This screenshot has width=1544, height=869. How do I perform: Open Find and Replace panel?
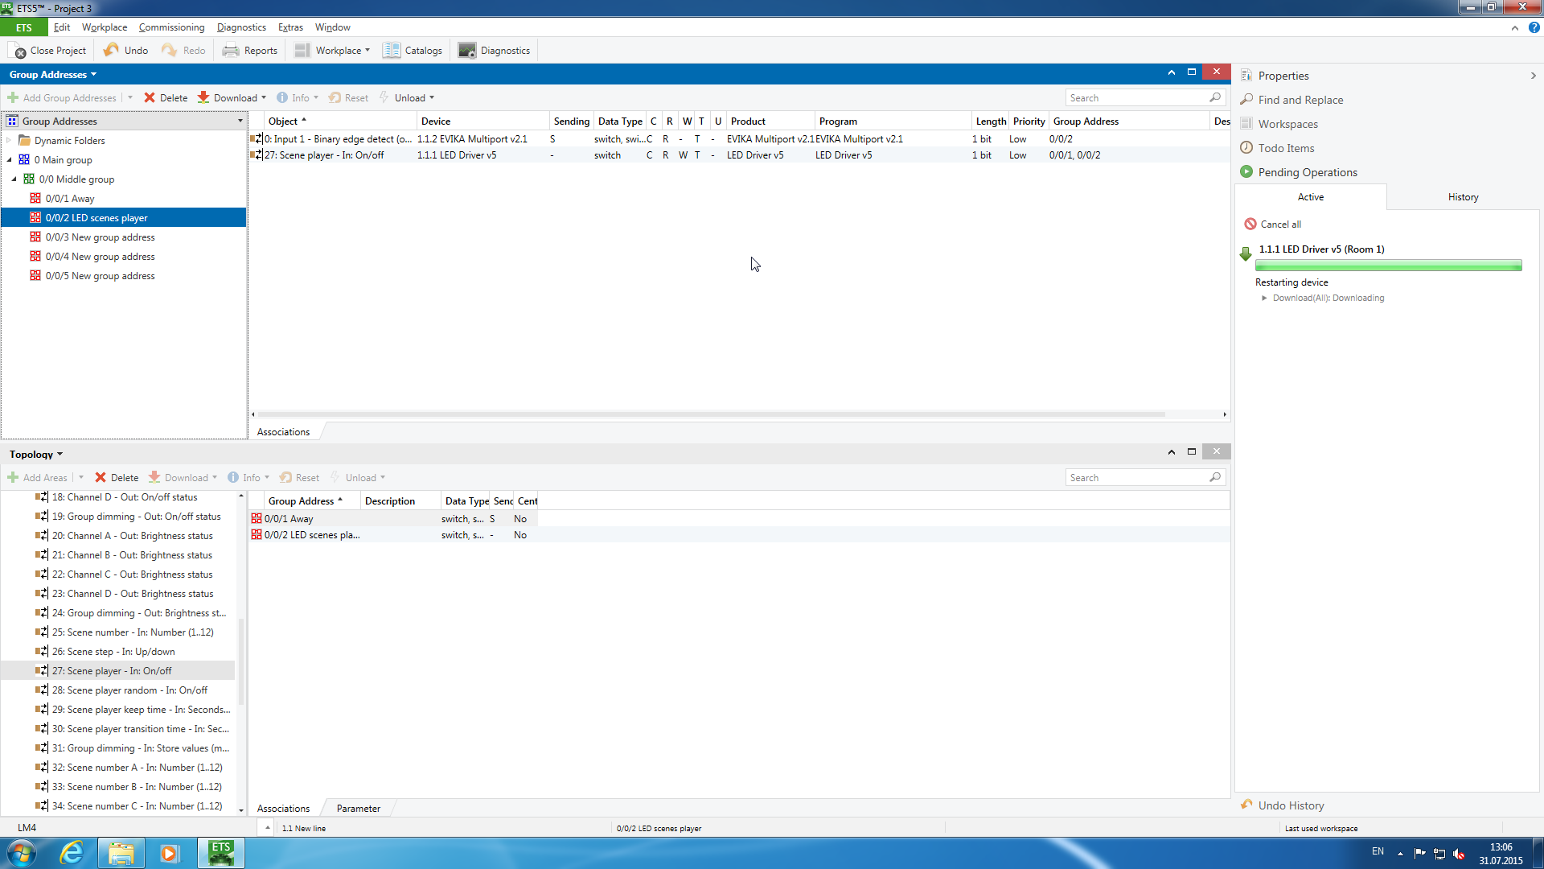pos(1300,100)
